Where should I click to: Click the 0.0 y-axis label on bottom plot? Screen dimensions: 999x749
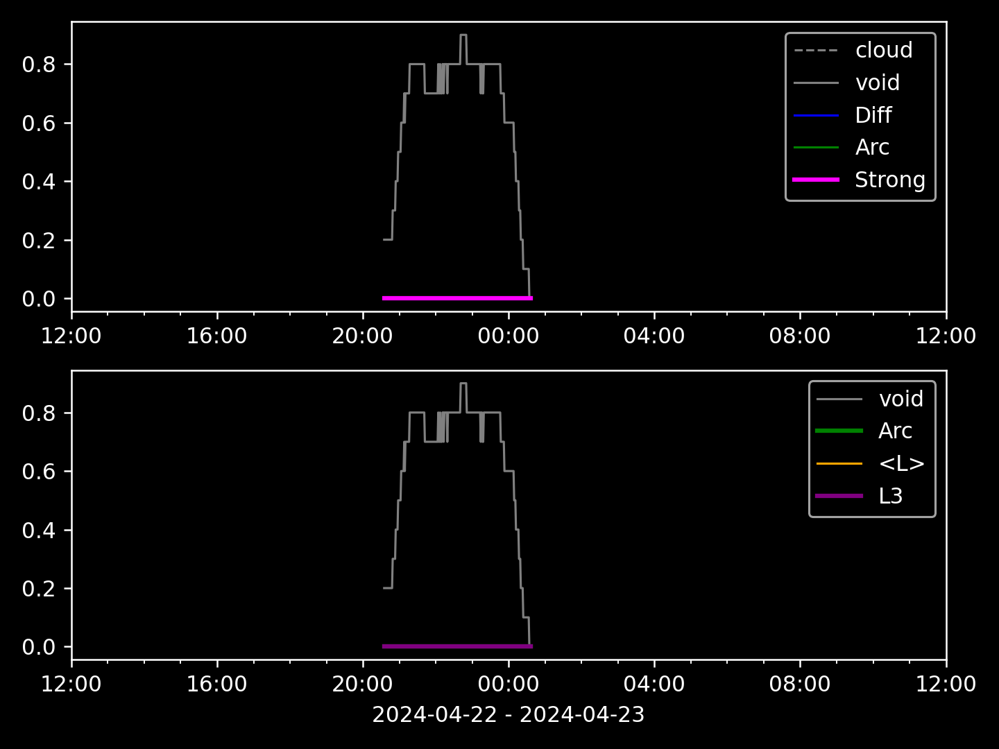[38, 647]
